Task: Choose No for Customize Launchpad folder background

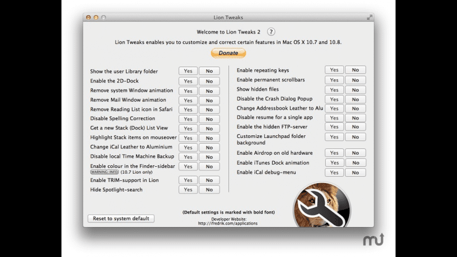Action: [x=355, y=137]
